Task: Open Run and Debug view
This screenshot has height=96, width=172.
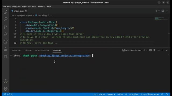Action: point(5,34)
